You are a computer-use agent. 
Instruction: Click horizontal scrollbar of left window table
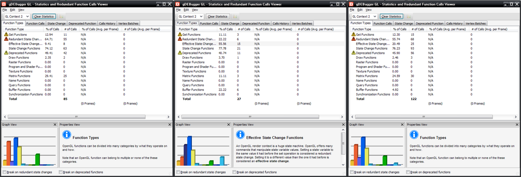(77, 117)
